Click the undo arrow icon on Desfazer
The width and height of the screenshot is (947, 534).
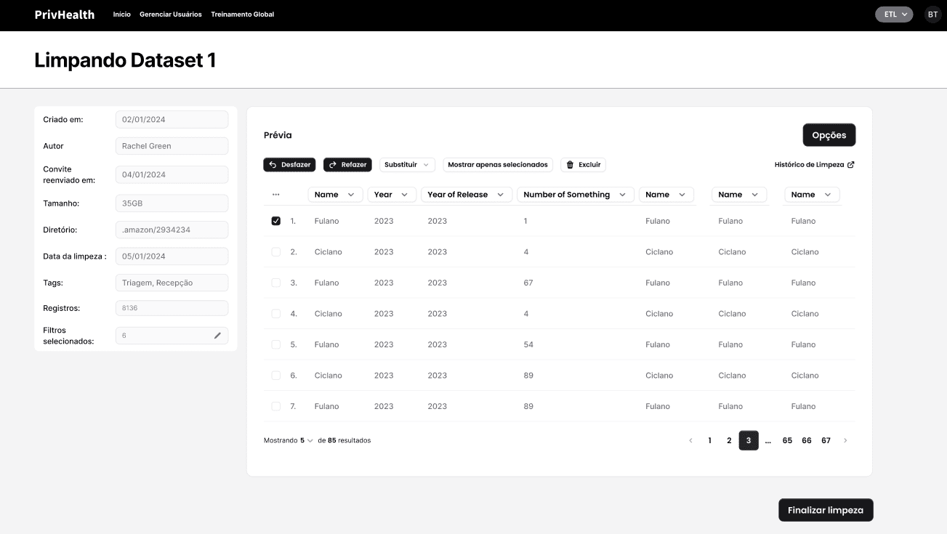pyautogui.click(x=272, y=164)
